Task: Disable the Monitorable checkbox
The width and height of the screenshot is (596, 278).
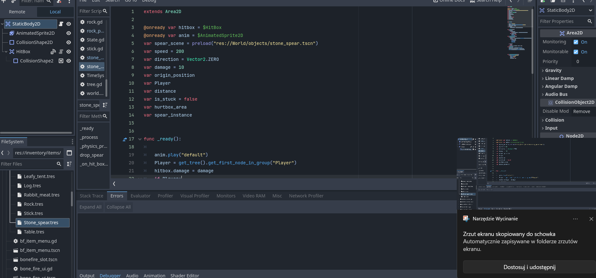Action: point(576,52)
